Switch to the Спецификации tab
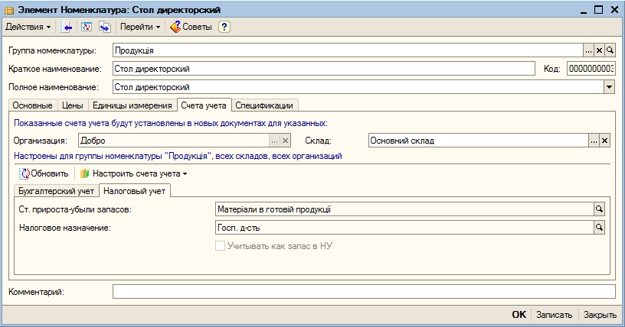625x327 pixels. (264, 105)
